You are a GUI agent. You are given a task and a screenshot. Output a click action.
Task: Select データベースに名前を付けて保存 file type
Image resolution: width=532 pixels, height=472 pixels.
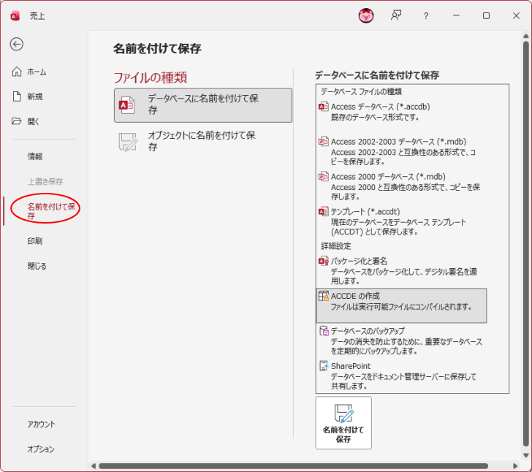pyautogui.click(x=203, y=104)
